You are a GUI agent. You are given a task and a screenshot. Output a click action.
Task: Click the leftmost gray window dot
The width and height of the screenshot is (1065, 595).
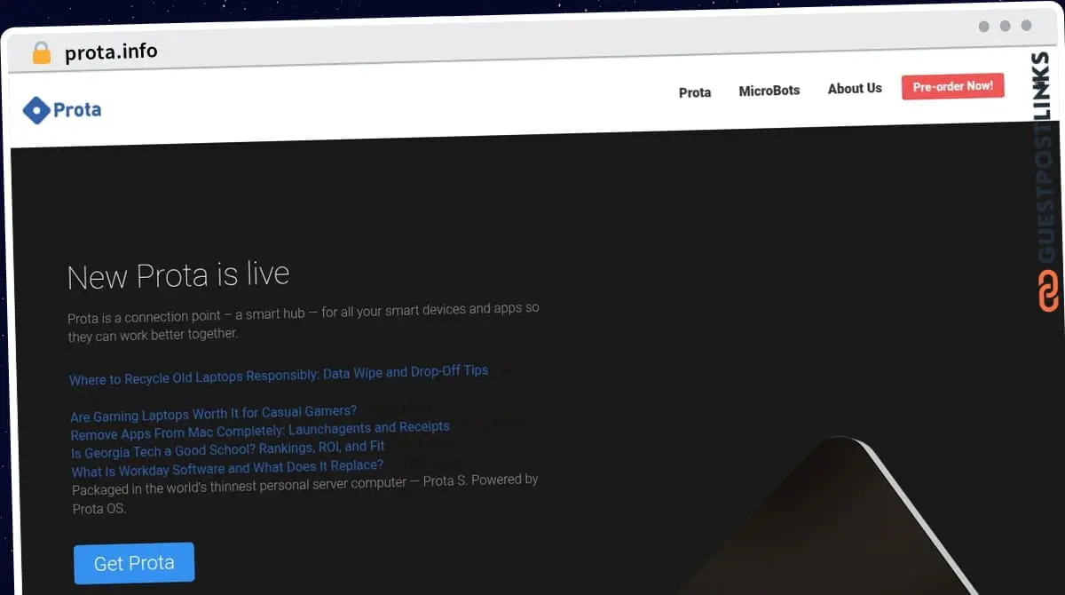983,27
